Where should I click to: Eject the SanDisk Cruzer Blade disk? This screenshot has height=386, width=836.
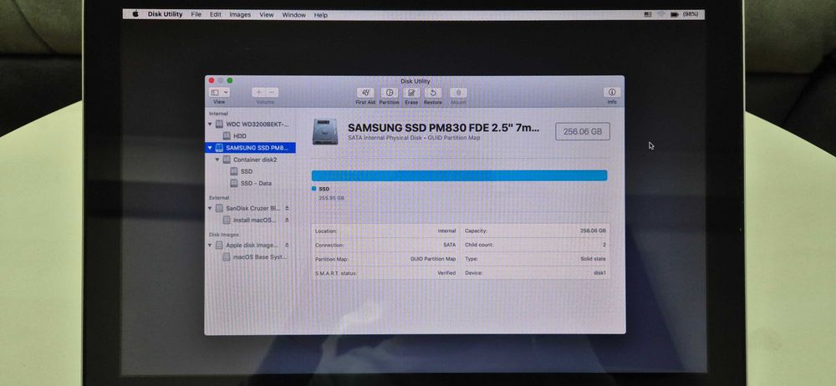point(287,208)
